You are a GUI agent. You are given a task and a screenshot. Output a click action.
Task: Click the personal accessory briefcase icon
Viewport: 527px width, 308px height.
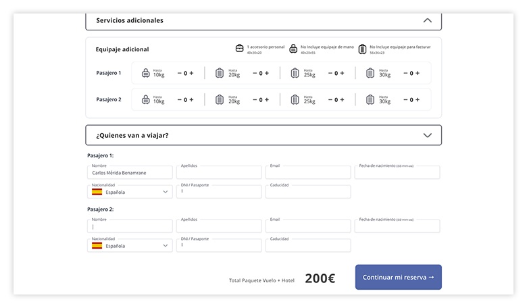click(239, 49)
